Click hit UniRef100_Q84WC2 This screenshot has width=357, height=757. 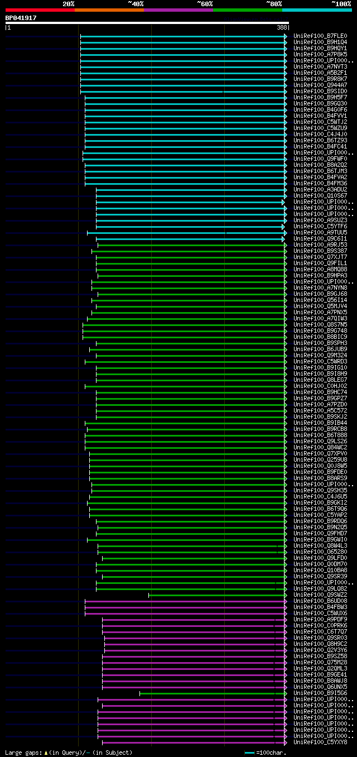click(320, 448)
